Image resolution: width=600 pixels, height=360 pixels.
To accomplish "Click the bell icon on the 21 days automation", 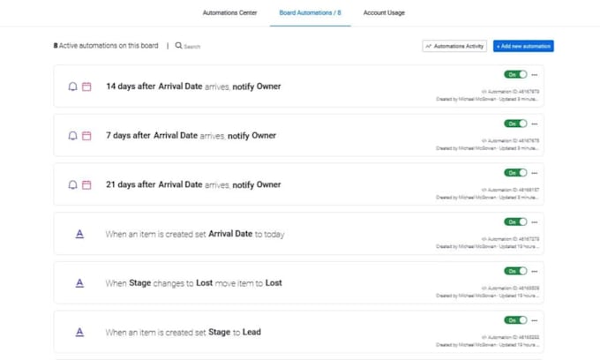I will click(73, 184).
